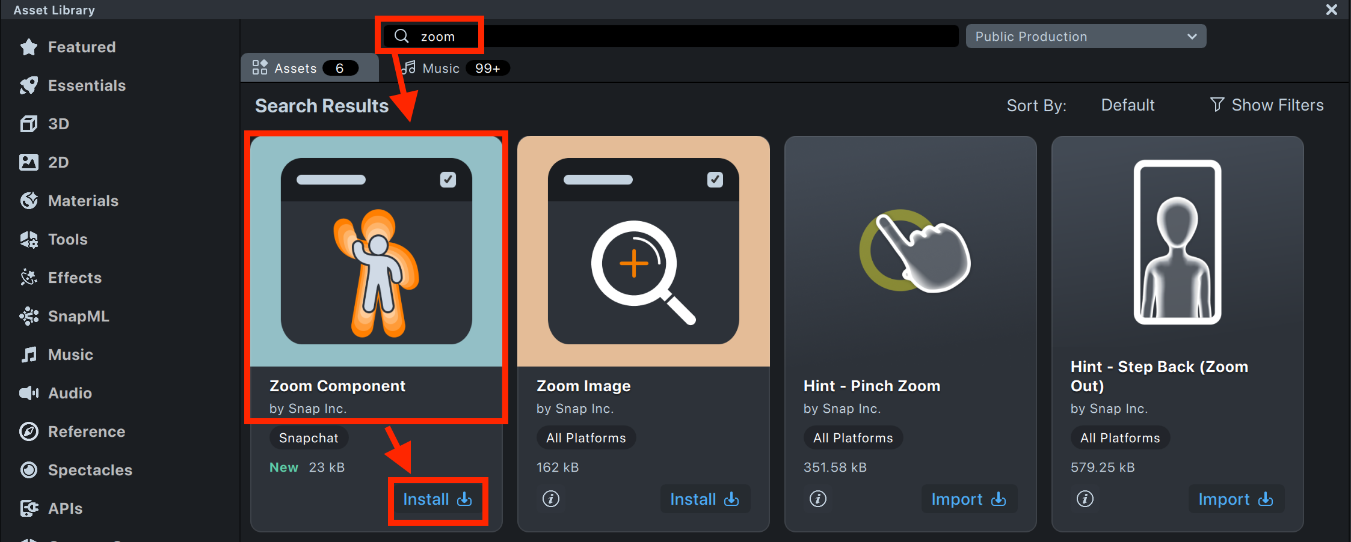Open the Zoom Image thumbnail
1351x542 pixels.
point(644,251)
